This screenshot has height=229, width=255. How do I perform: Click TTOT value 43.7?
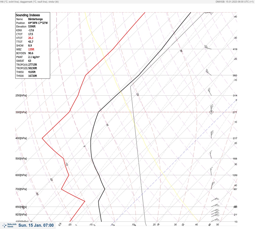click(31, 42)
